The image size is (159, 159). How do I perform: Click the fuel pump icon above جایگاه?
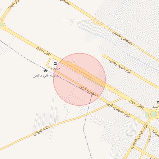tap(56, 64)
